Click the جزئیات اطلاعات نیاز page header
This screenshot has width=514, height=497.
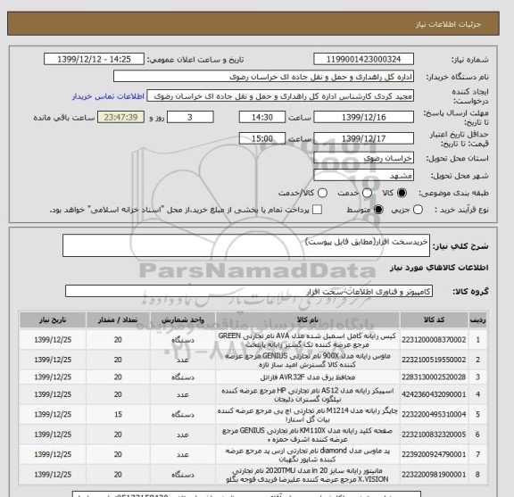[x=448, y=25]
